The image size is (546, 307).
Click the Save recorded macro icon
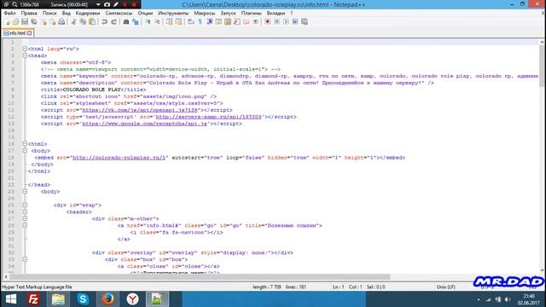305,22
